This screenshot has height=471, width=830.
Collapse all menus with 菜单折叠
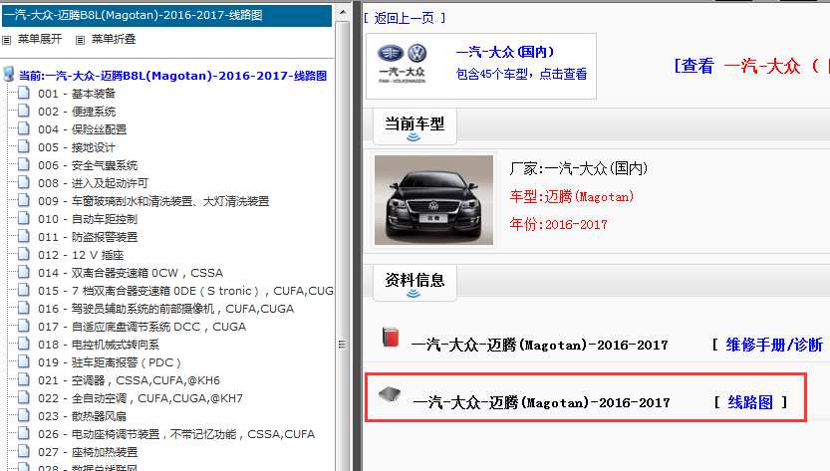coord(114,39)
